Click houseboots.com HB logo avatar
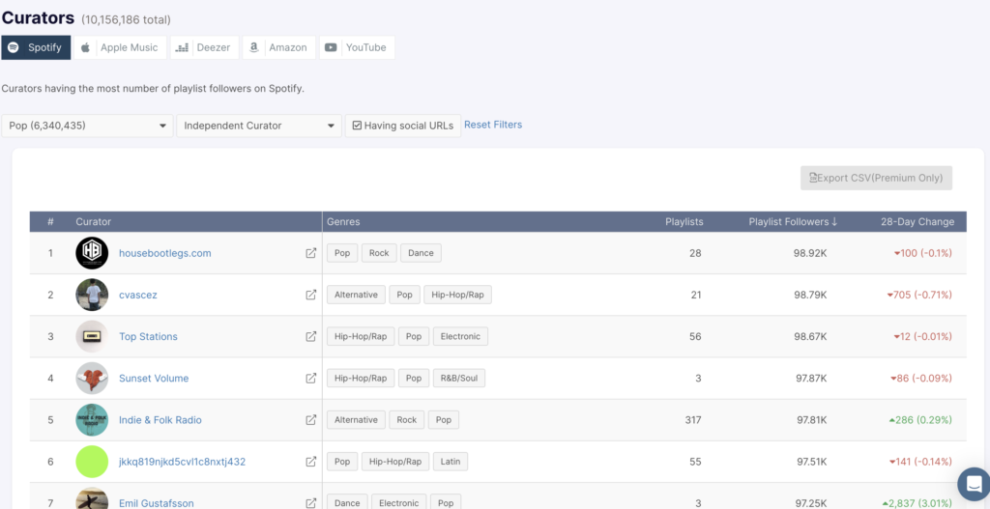The width and height of the screenshot is (990, 509). 92,253
